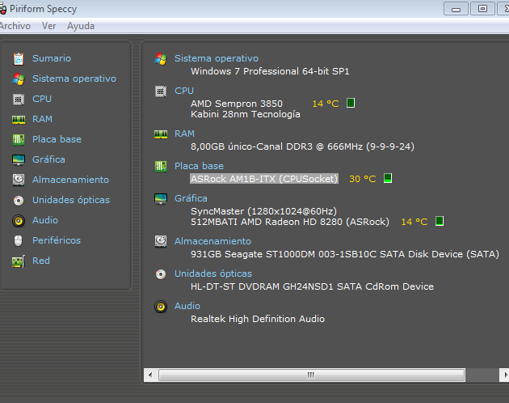Image resolution: width=509 pixels, height=403 pixels.
Task: Open the Gráfica sidebar section
Action: pos(48,159)
